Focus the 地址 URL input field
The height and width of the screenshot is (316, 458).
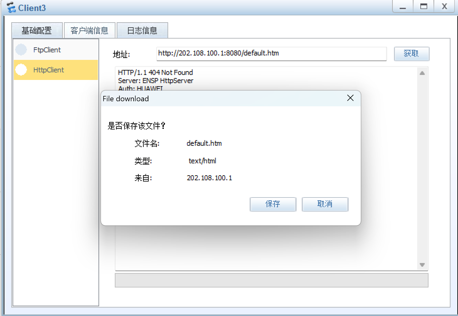(271, 54)
